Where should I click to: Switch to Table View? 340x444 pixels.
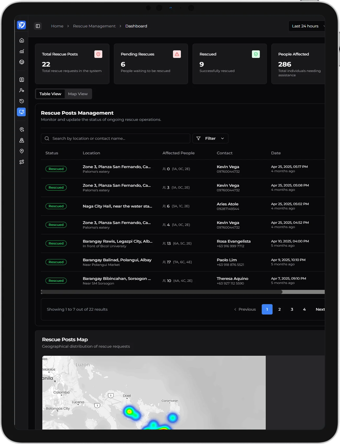click(x=50, y=94)
